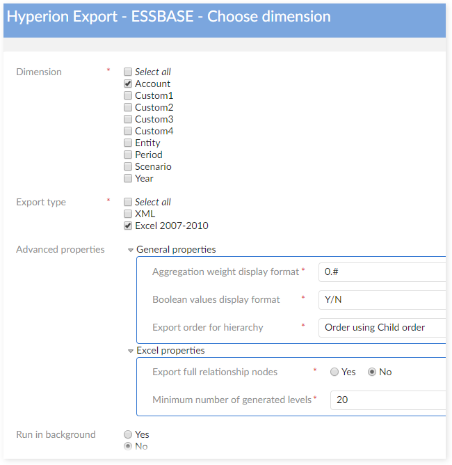Collapse the Excel properties section
The height and width of the screenshot is (465, 452).
(131, 351)
